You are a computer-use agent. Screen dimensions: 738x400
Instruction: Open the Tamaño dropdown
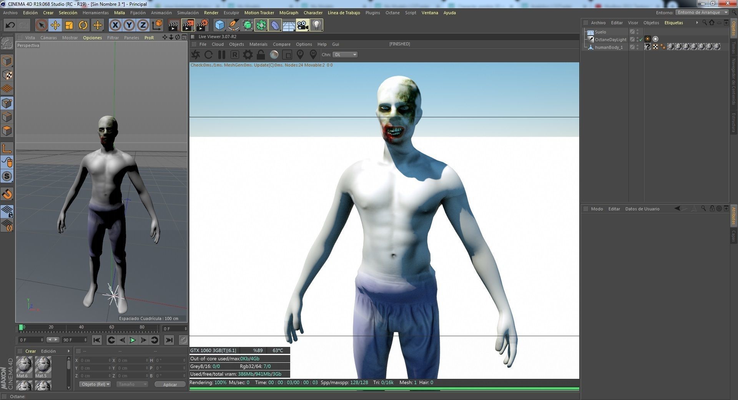(x=132, y=384)
